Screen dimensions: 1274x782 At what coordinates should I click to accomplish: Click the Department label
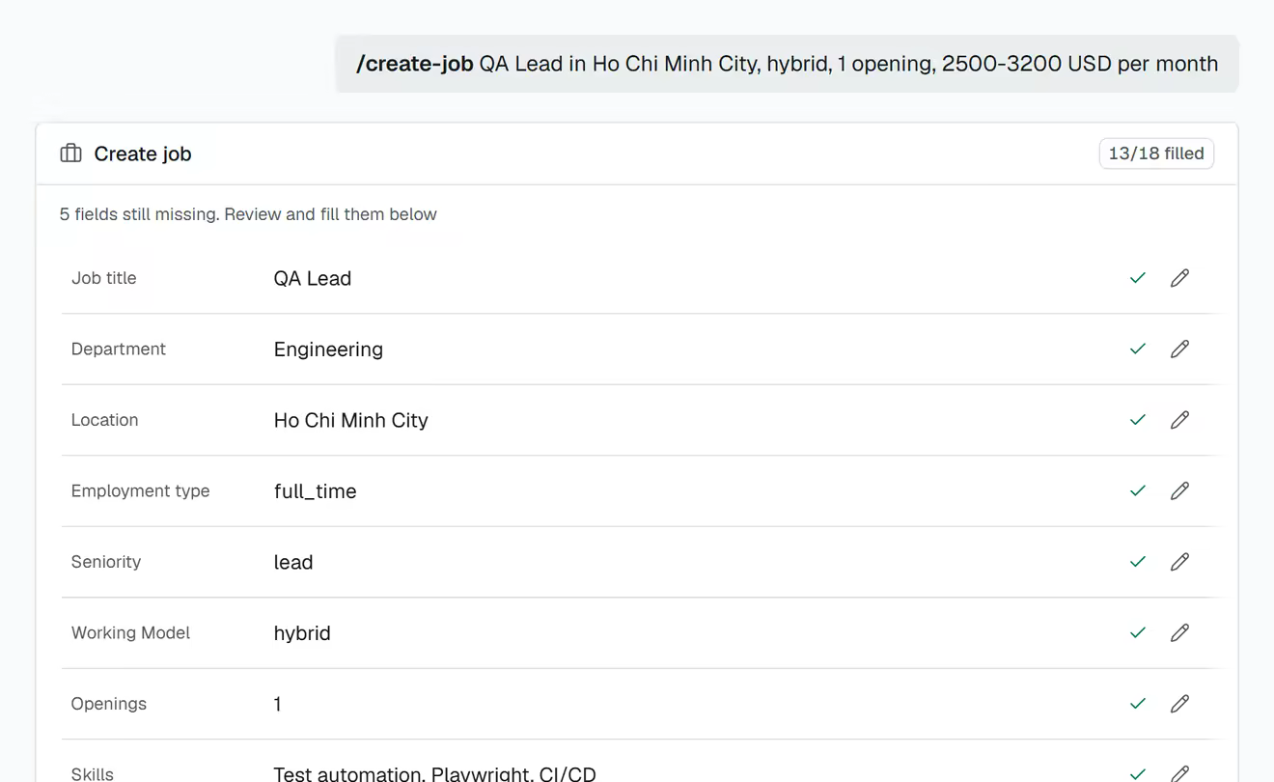pos(119,349)
